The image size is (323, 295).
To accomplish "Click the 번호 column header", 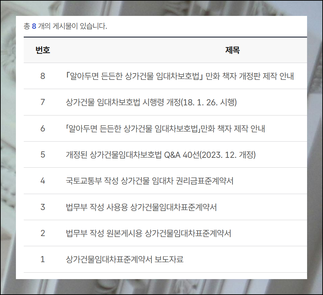I will [x=43, y=50].
